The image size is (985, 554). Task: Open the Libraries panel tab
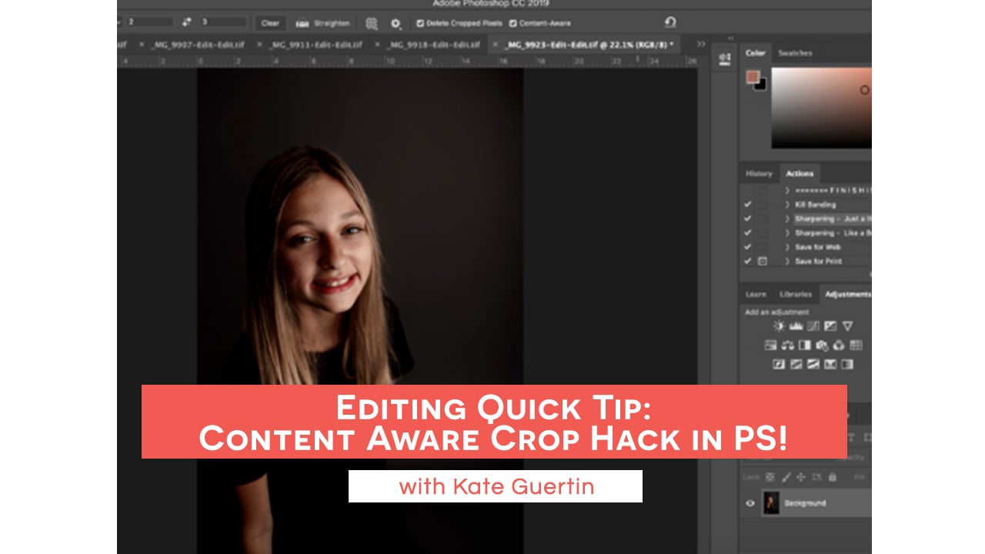click(x=795, y=294)
